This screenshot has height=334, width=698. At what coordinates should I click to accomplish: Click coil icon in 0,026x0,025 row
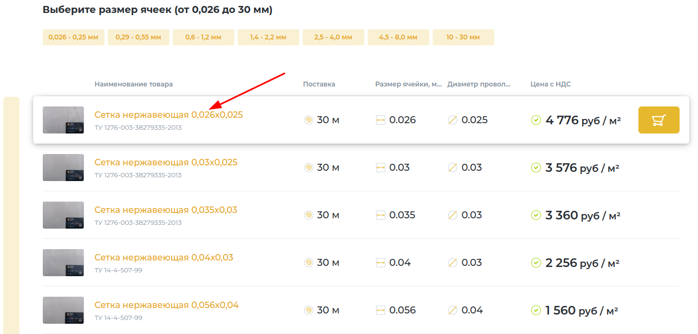click(309, 120)
